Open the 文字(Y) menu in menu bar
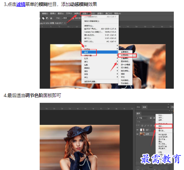The image size is (184, 170). point(69,13)
